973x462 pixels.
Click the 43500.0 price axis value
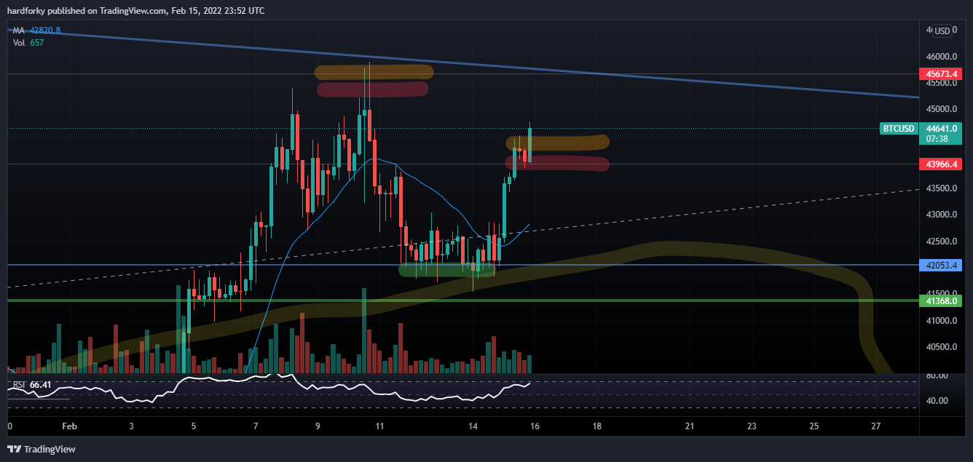[941, 188]
